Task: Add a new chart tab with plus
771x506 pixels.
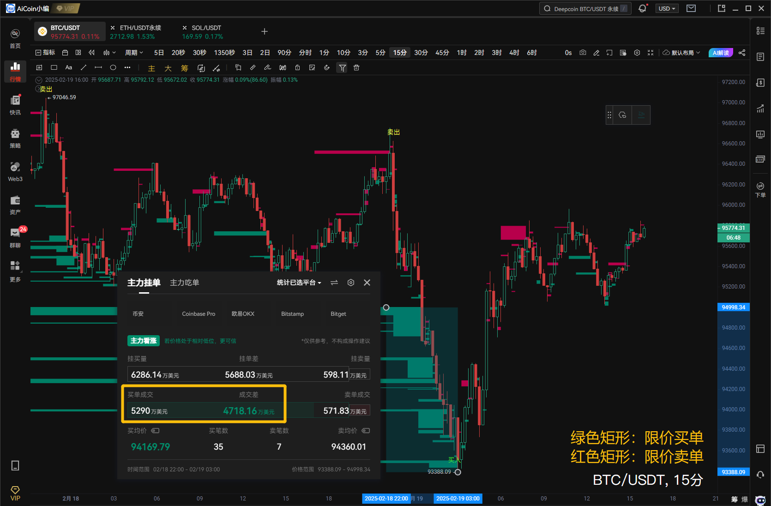Action: coord(265,31)
